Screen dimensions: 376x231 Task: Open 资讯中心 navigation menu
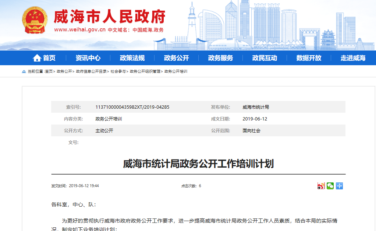[x=88, y=58]
